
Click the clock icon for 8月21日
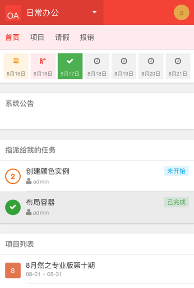pyautogui.click(x=178, y=61)
